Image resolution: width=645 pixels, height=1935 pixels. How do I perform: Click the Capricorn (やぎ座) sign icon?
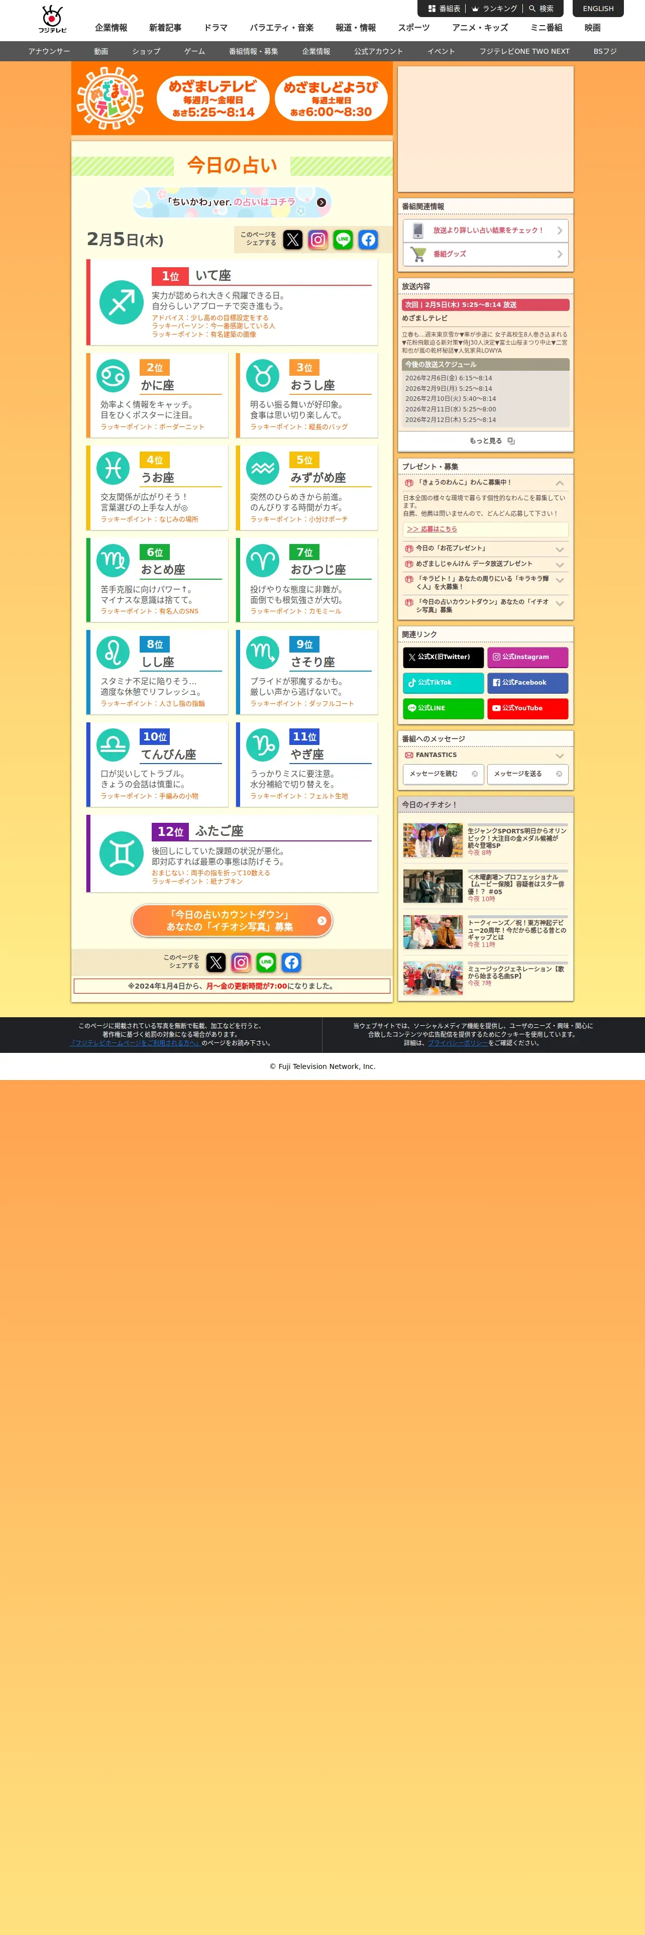tap(263, 745)
